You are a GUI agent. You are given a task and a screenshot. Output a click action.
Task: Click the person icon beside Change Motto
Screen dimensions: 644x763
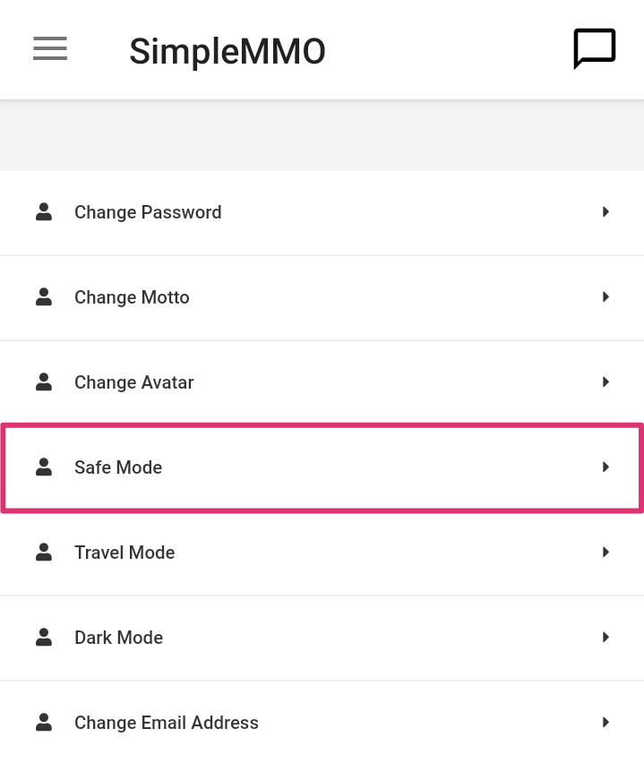[44, 297]
